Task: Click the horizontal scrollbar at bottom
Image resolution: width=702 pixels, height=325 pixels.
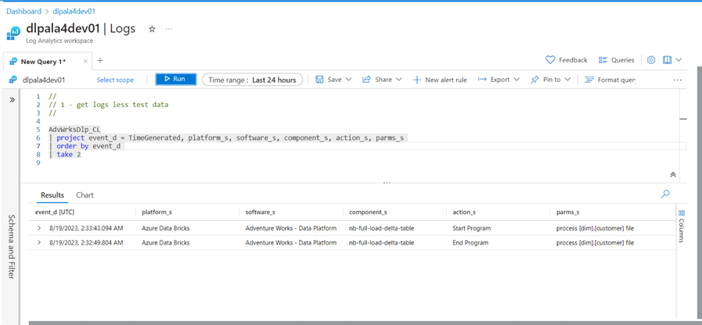Action: click(x=365, y=323)
